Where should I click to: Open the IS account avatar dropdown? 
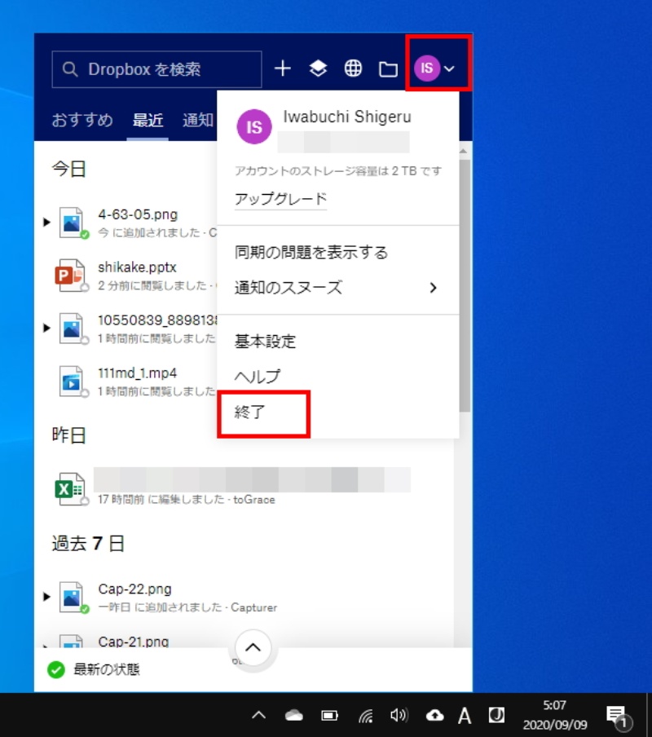tap(434, 69)
